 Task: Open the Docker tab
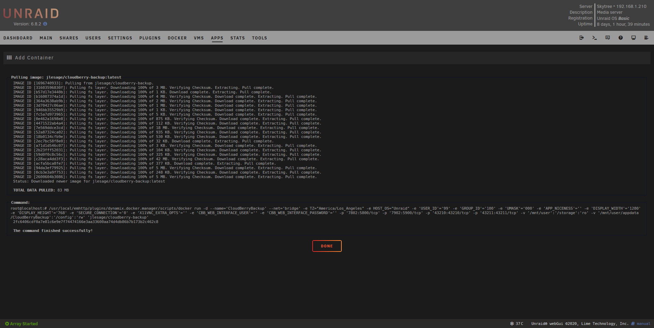pyautogui.click(x=177, y=38)
